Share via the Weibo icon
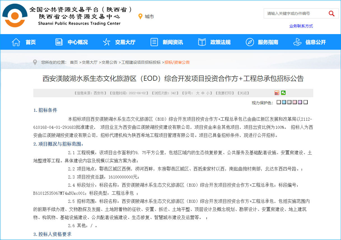Screen dimensions: 341x240 coord(277,93)
